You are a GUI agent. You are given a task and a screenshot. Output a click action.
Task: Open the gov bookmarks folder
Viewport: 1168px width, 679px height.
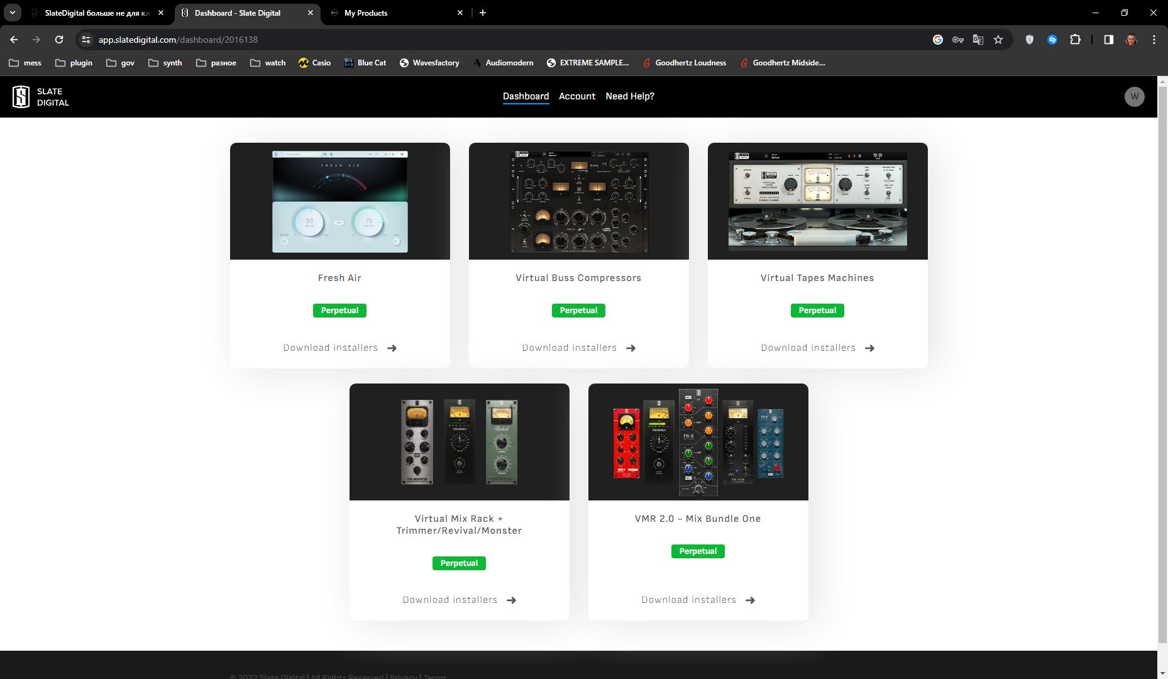click(x=120, y=63)
